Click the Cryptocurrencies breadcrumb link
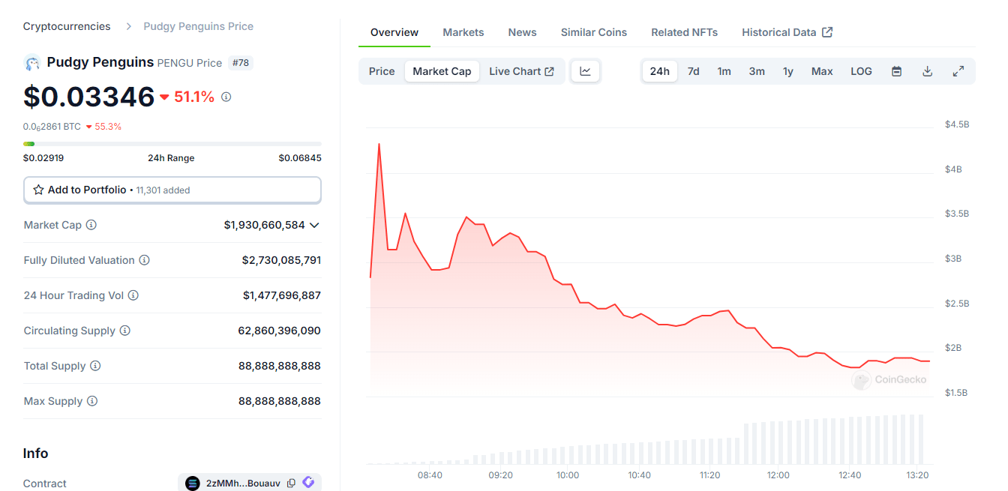Image resolution: width=1008 pixels, height=491 pixels. 66,25
